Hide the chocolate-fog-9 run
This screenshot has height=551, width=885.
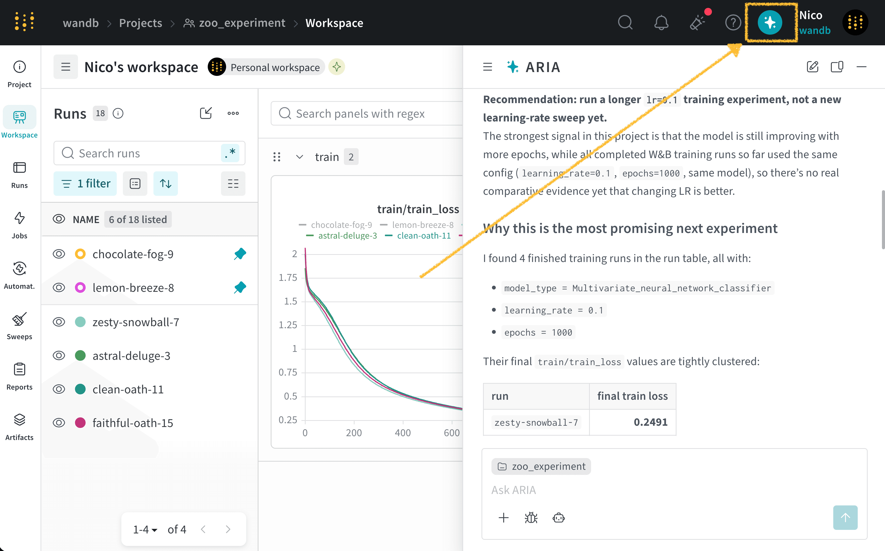pos(59,254)
